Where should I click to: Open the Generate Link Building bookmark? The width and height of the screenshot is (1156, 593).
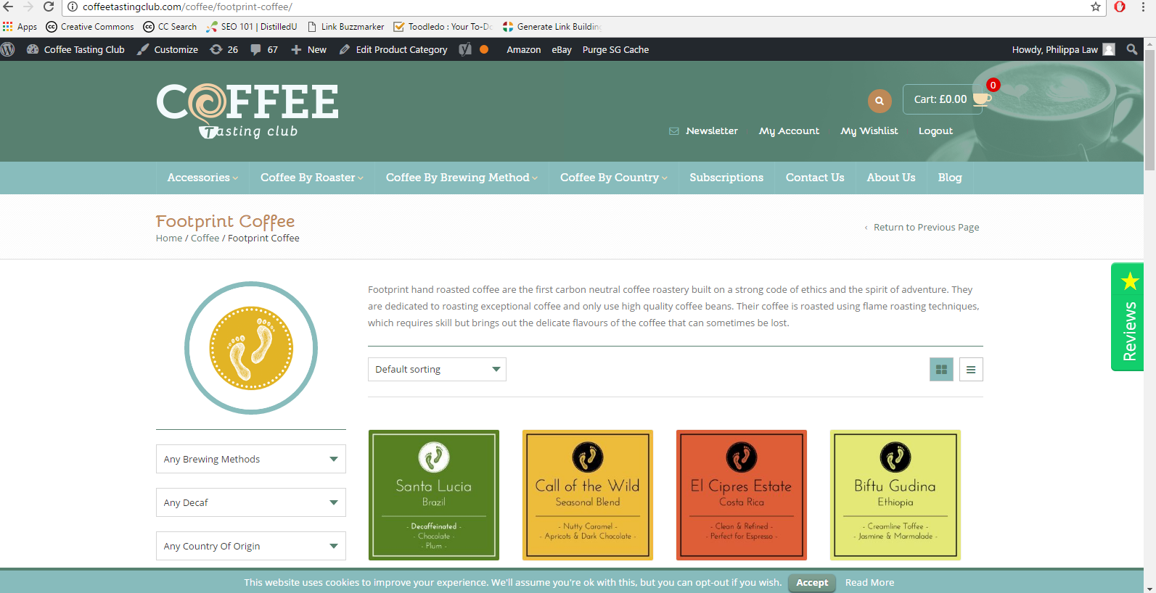[x=552, y=27]
